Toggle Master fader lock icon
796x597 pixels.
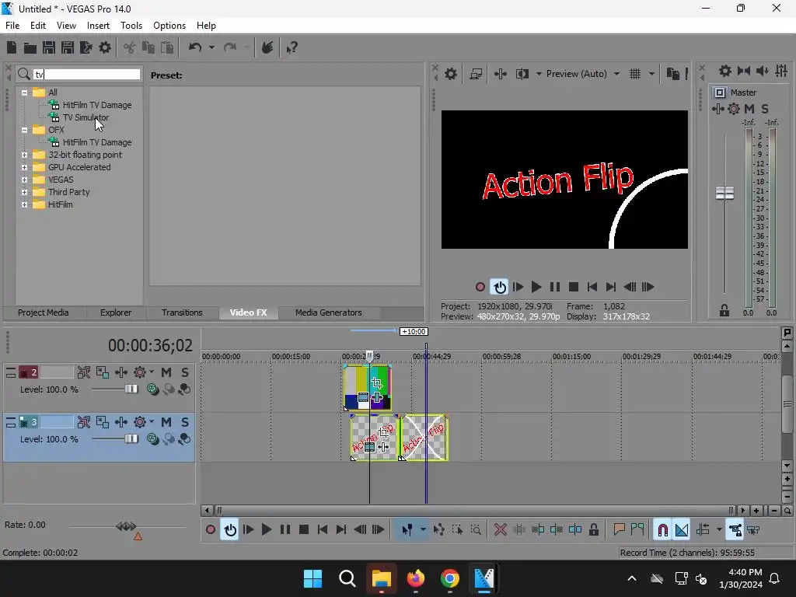click(x=724, y=310)
